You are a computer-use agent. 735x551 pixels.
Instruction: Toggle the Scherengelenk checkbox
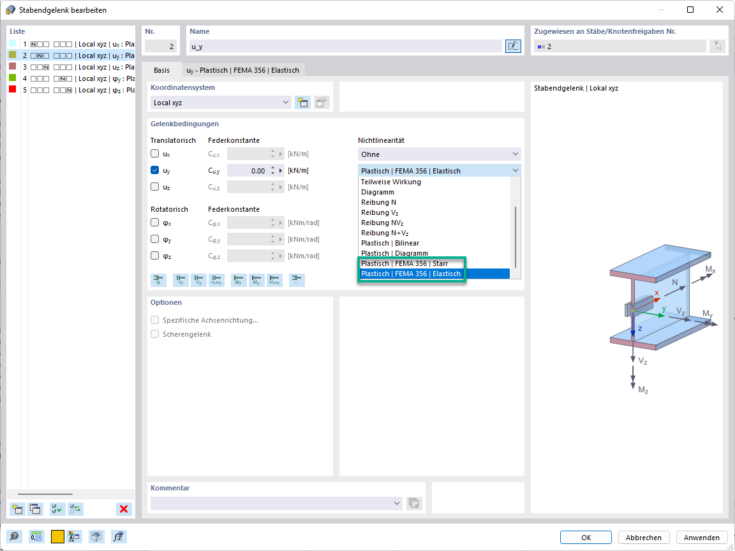point(154,334)
